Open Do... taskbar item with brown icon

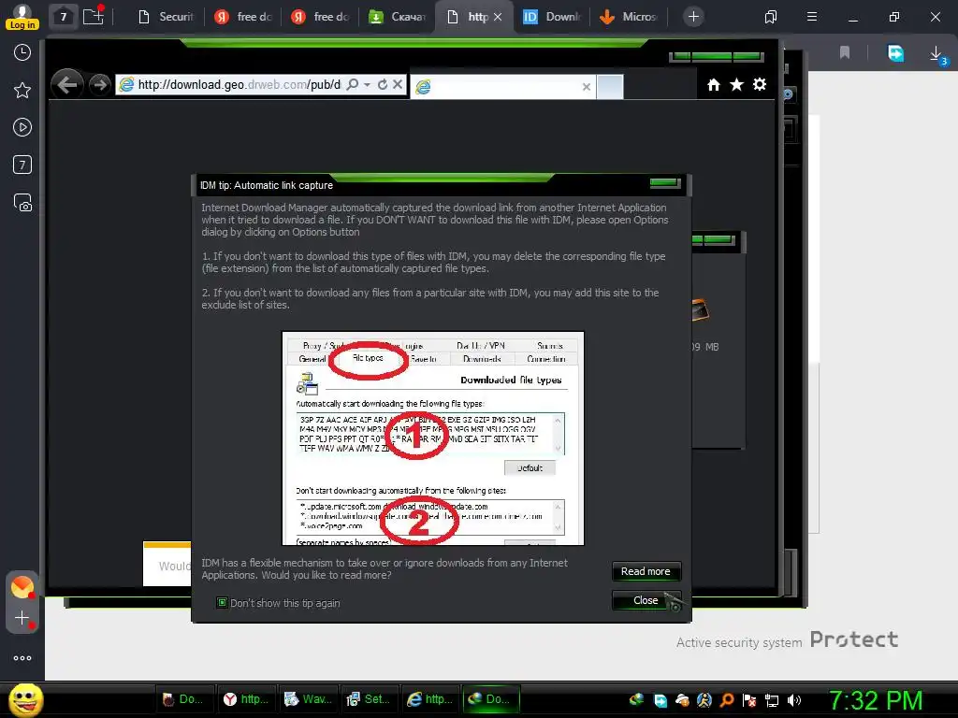click(x=182, y=699)
